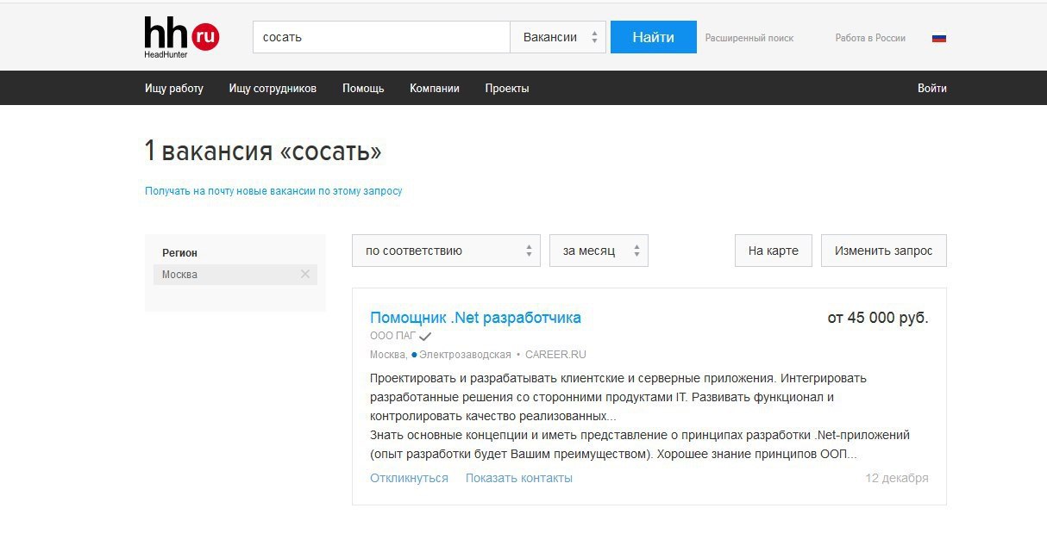This screenshot has width=1047, height=533.
Task: Click the hh.ru HeadHunter logo
Action: tap(182, 37)
